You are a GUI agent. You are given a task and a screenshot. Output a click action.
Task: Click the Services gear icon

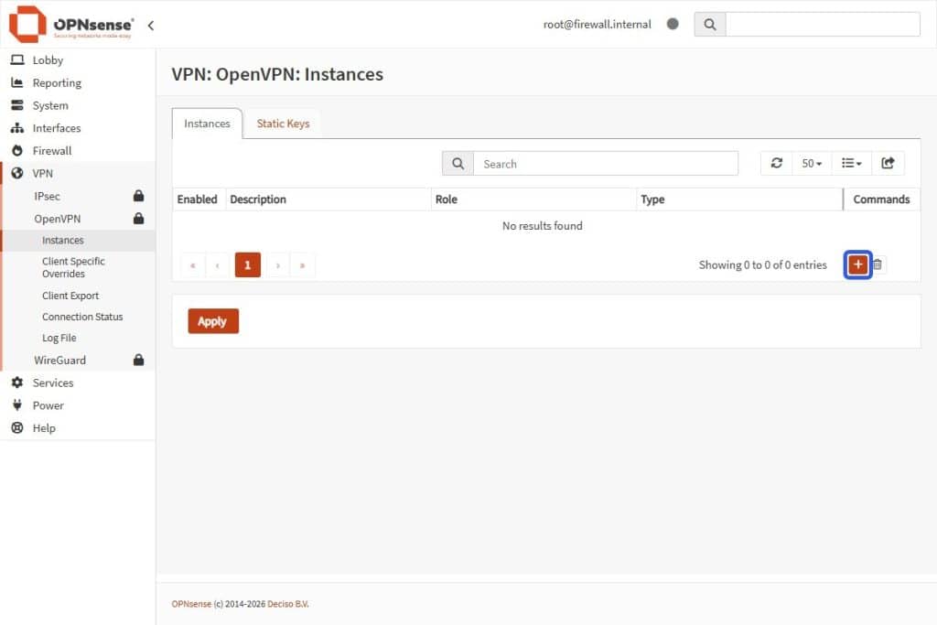click(x=18, y=383)
